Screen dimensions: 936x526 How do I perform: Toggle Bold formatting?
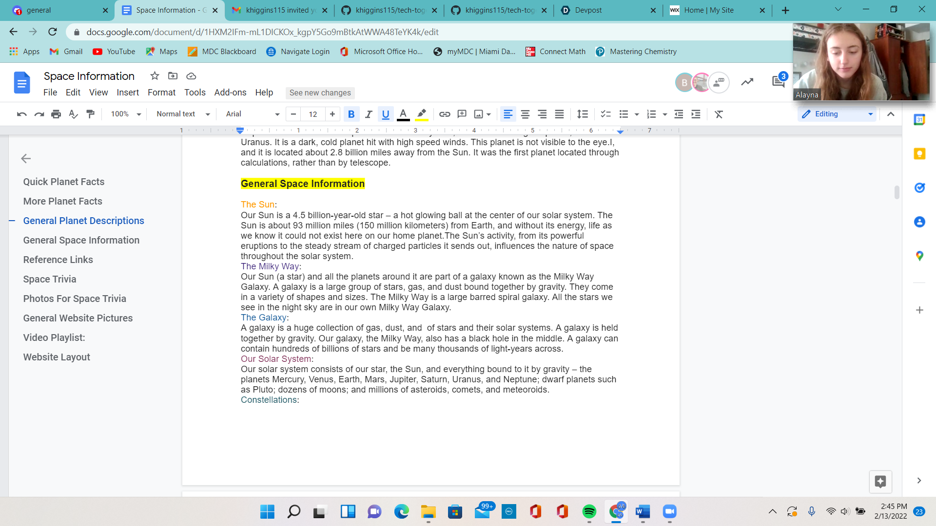point(351,114)
